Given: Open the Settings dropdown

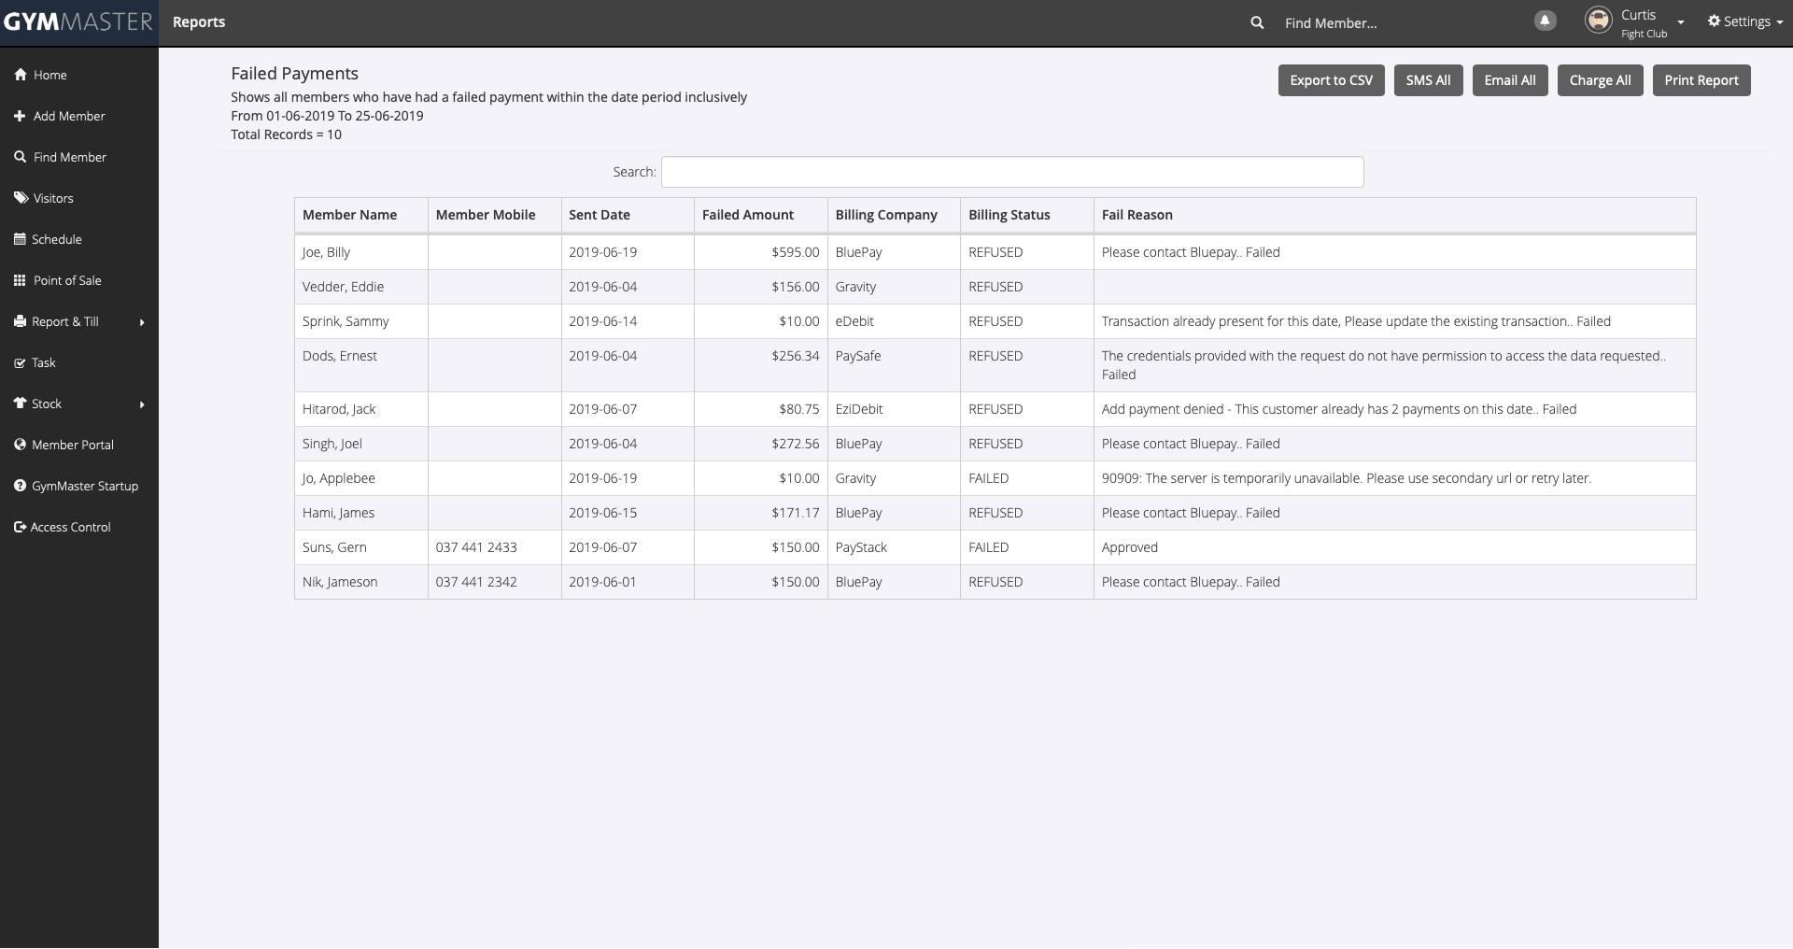Looking at the screenshot, I should pyautogui.click(x=1744, y=21).
